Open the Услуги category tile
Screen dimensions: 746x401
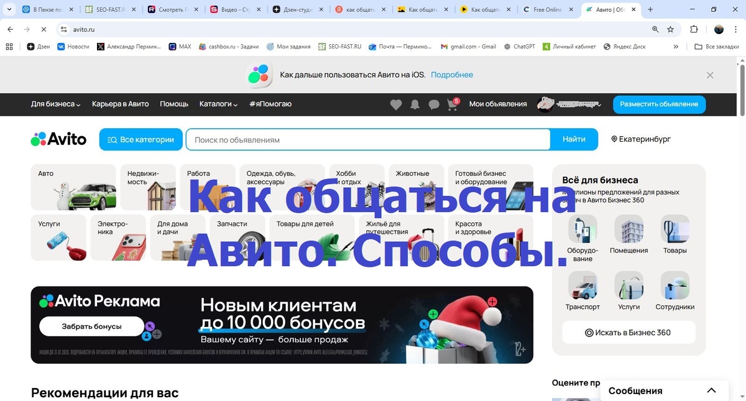point(58,237)
